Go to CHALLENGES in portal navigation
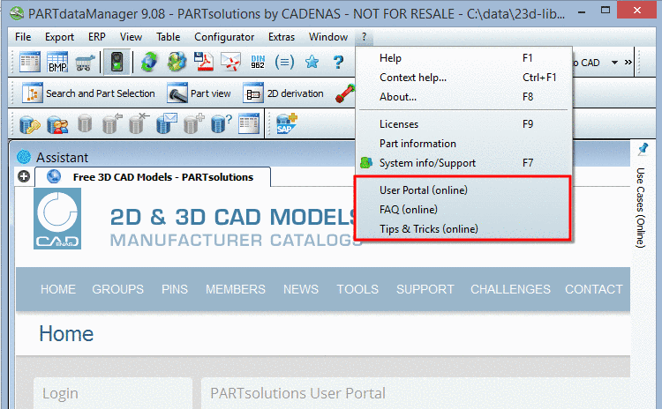This screenshot has width=662, height=409. pyautogui.click(x=510, y=289)
